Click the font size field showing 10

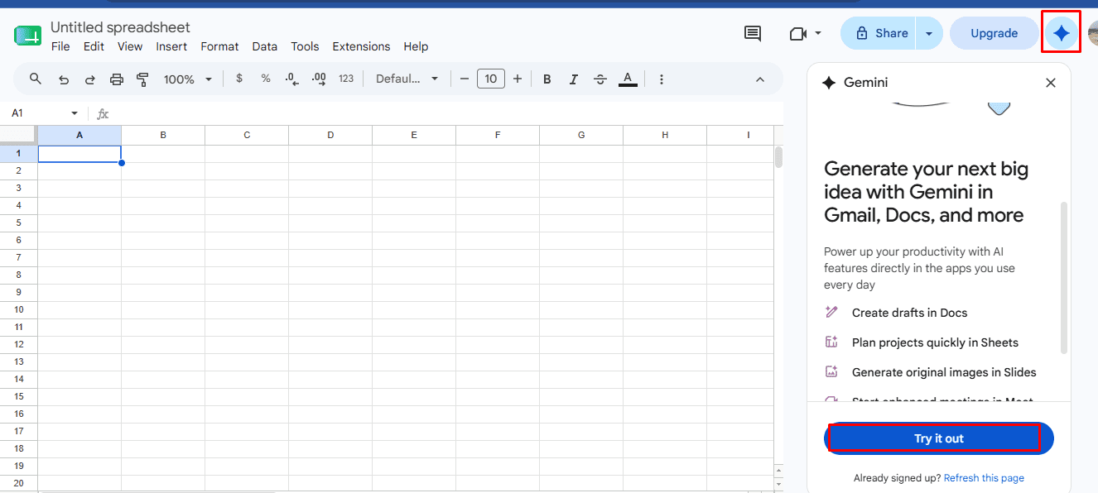click(x=491, y=79)
